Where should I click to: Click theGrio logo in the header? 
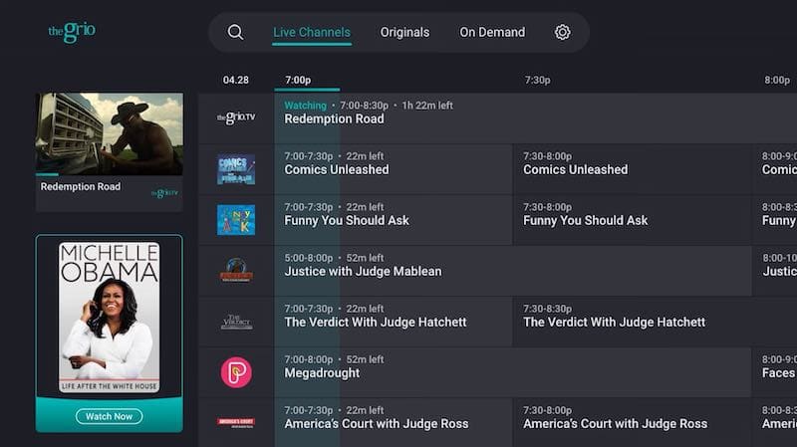click(x=72, y=32)
